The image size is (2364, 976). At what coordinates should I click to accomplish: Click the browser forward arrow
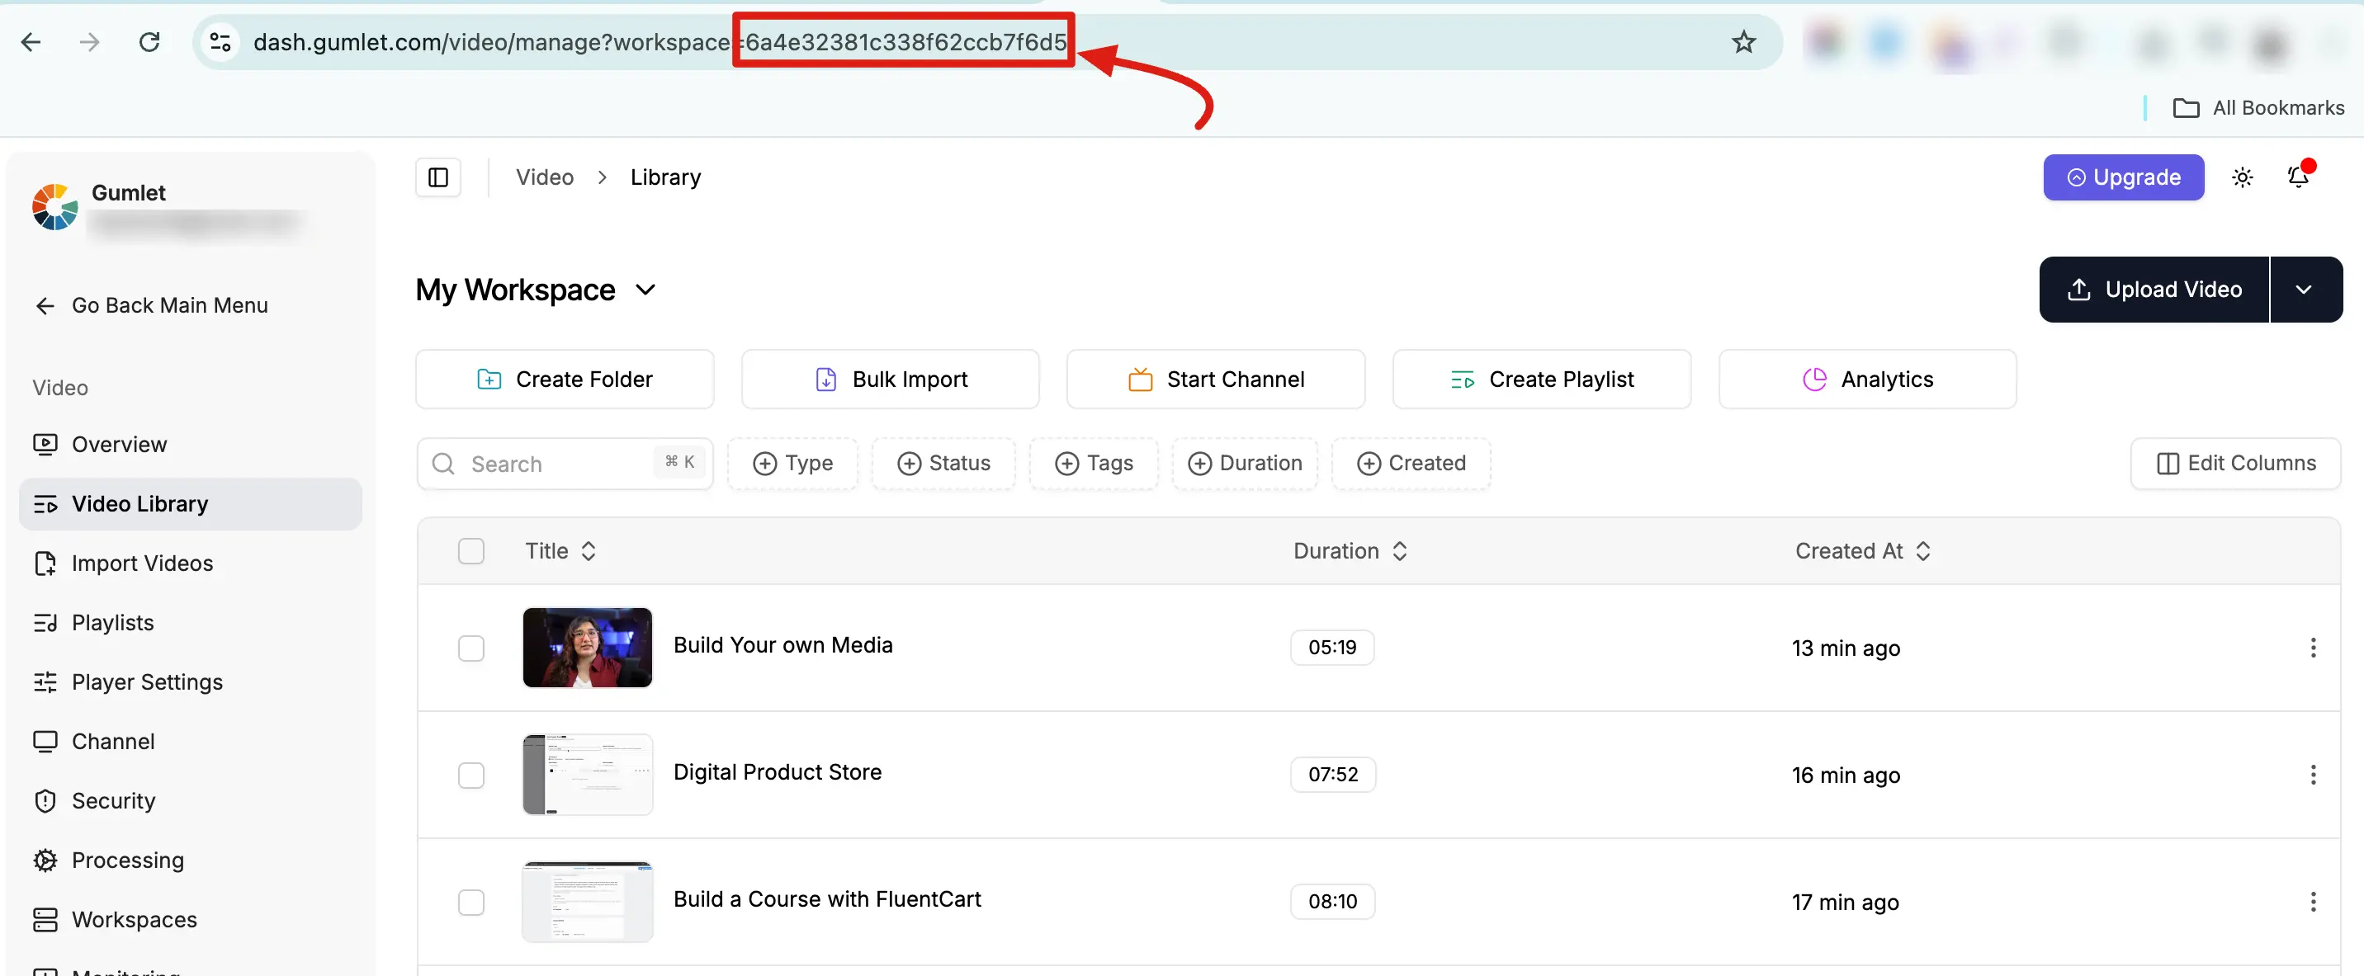pyautogui.click(x=89, y=42)
